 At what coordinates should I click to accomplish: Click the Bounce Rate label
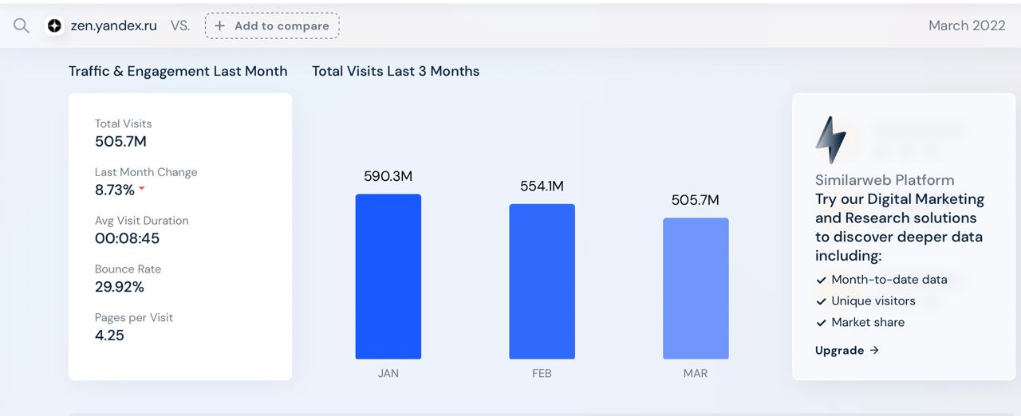tap(128, 269)
